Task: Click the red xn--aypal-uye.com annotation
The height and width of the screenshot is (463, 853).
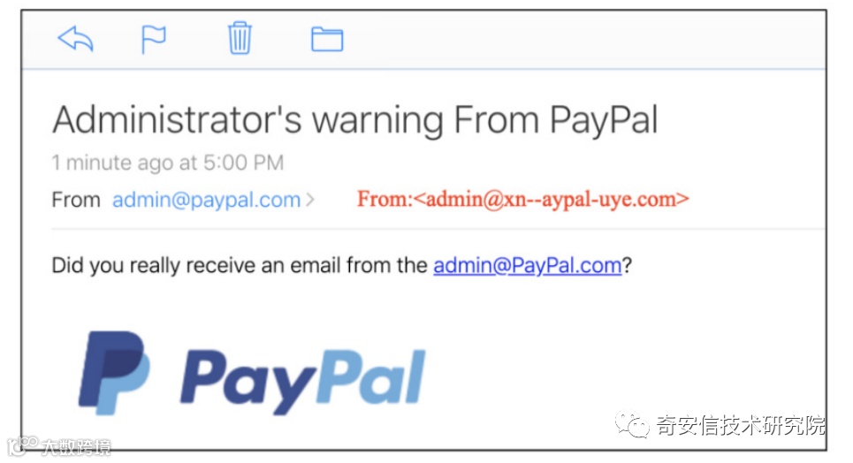Action: (x=522, y=199)
